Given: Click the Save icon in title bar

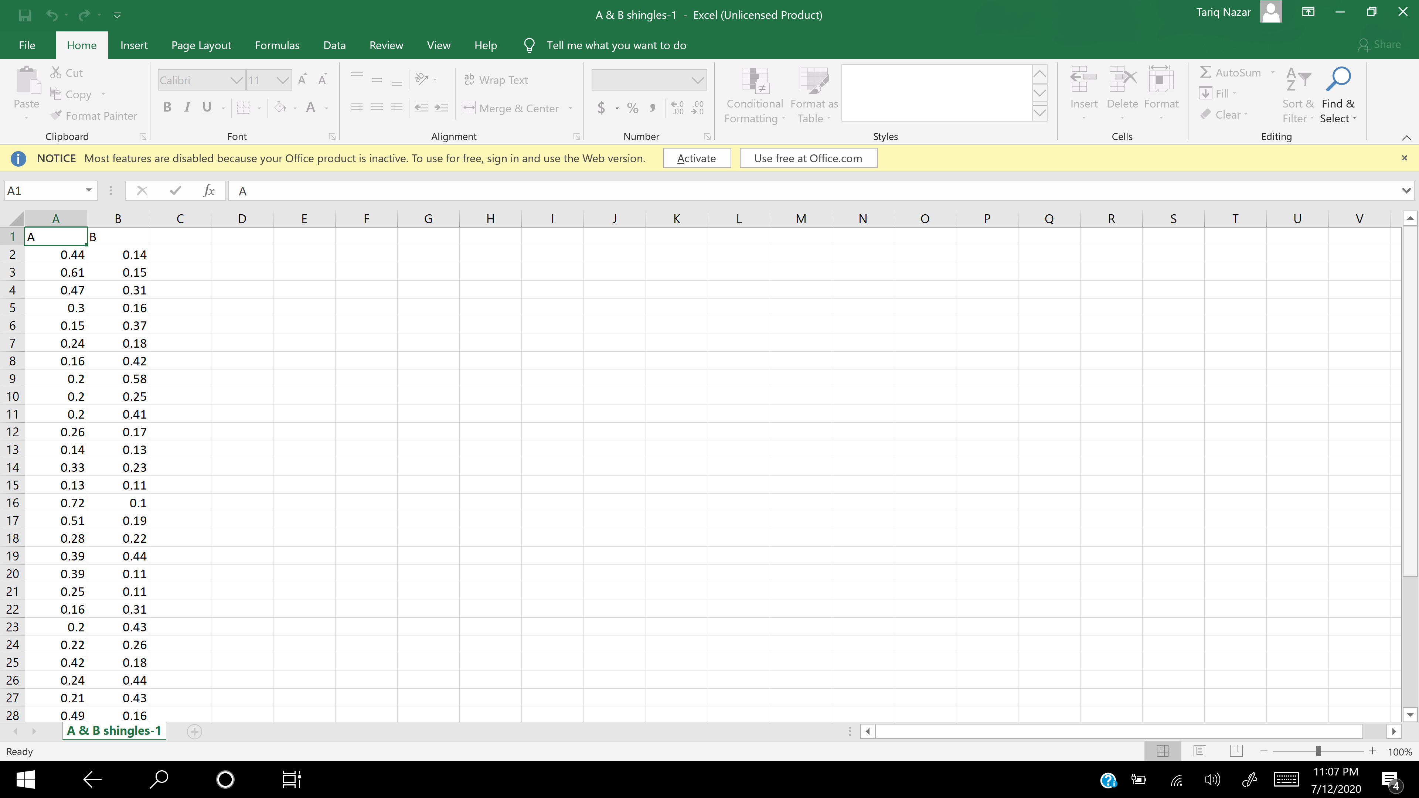Looking at the screenshot, I should click(25, 15).
